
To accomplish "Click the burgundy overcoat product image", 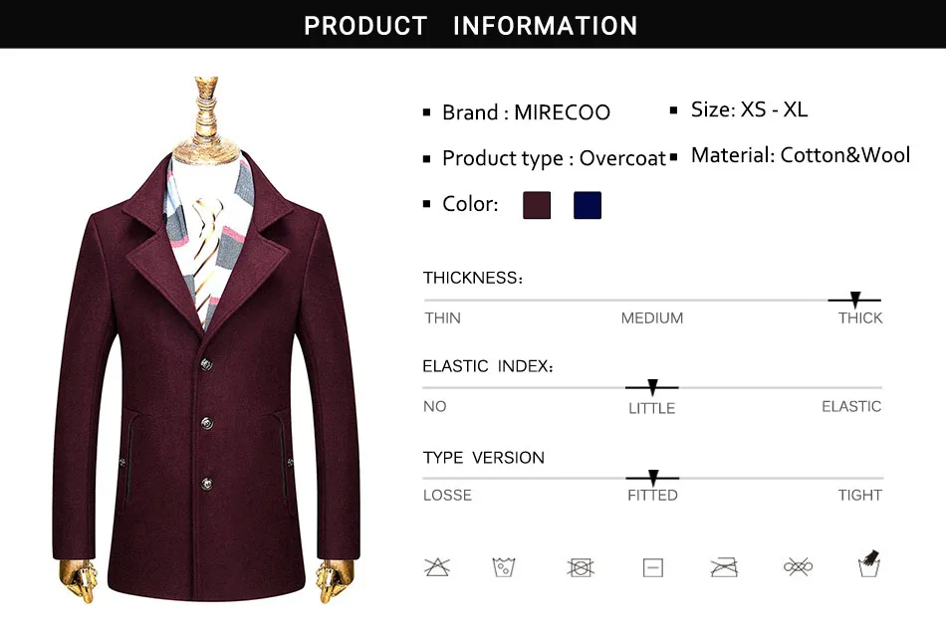I will click(206, 340).
